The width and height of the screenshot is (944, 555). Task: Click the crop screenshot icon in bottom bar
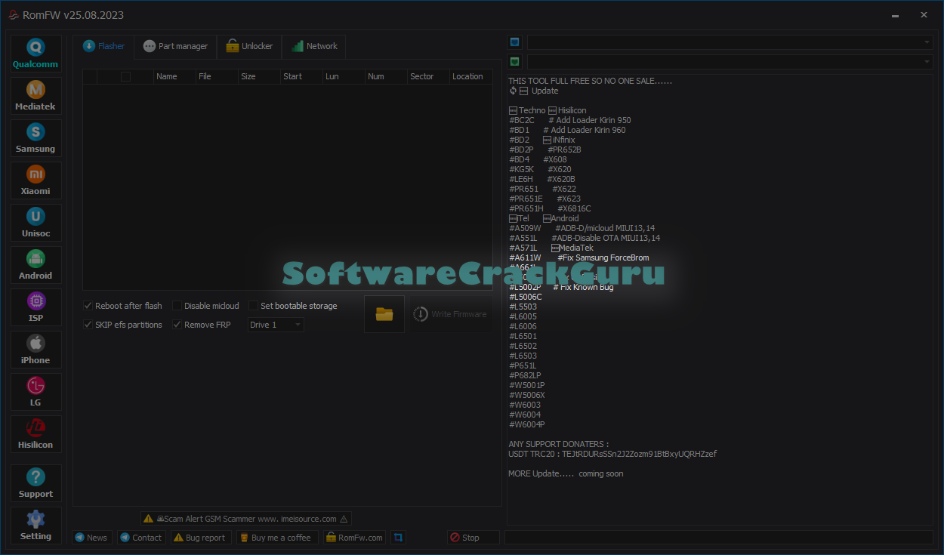pyautogui.click(x=398, y=538)
